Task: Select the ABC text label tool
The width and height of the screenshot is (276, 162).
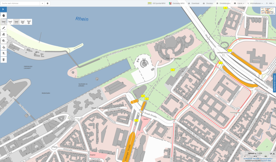Action: (x=4, y=34)
